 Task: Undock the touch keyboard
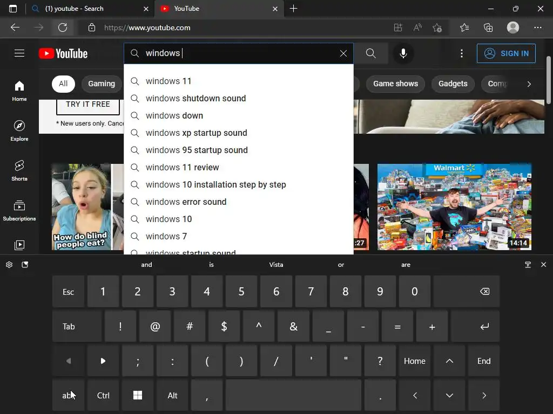[x=528, y=264]
